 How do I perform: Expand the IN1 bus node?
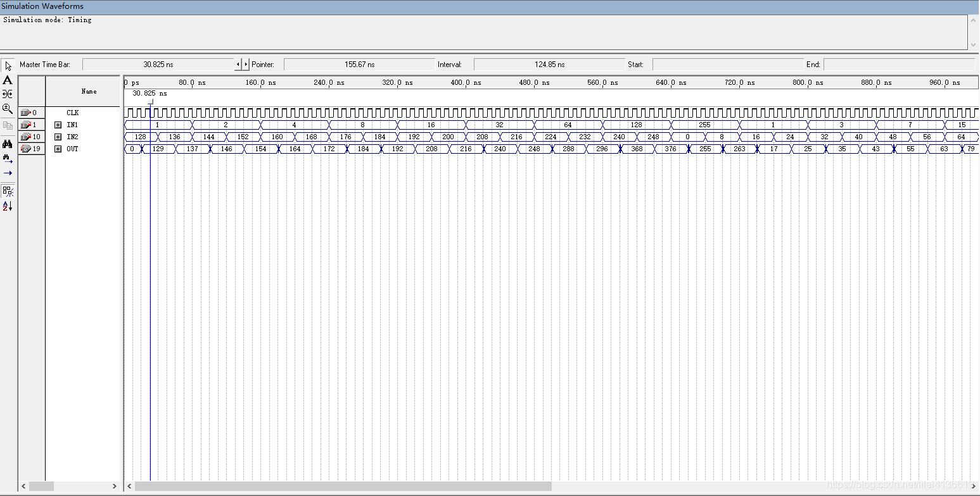pyautogui.click(x=58, y=125)
